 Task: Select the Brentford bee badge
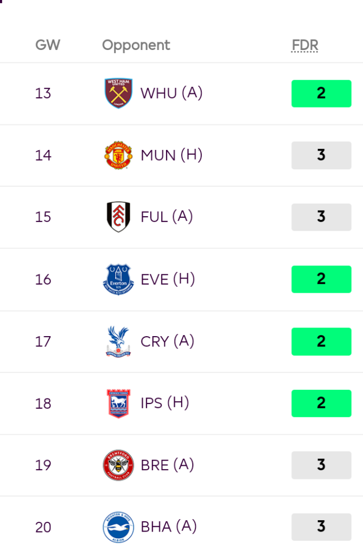point(118,465)
